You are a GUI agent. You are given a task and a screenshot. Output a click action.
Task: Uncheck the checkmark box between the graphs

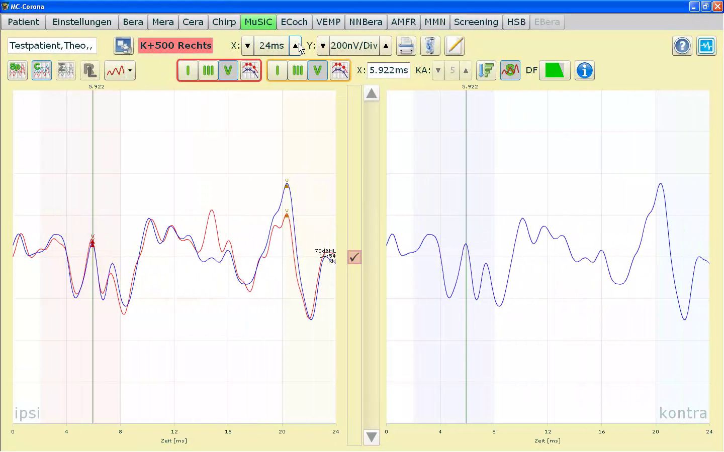click(x=354, y=257)
